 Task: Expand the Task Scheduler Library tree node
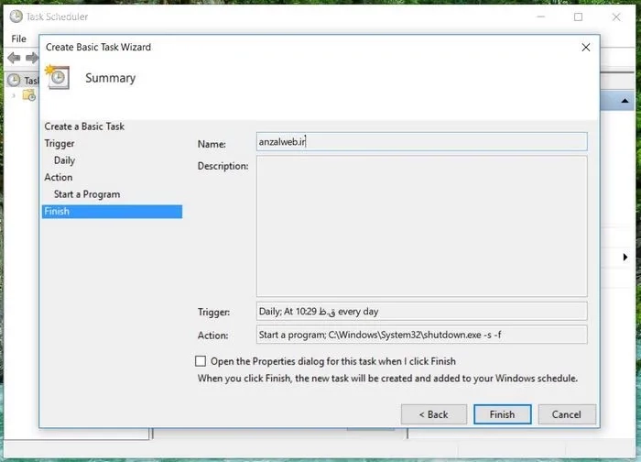coord(14,95)
